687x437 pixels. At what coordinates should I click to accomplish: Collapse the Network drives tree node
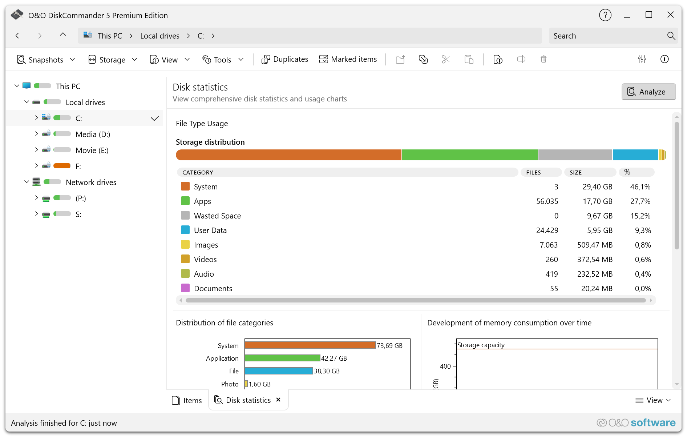pos(27,182)
